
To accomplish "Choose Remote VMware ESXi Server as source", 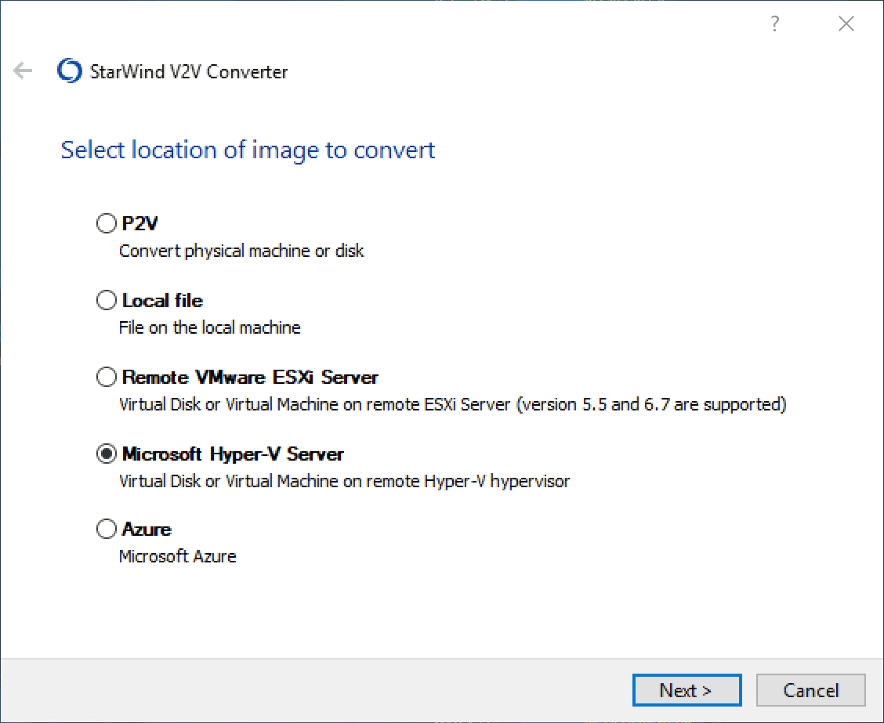I will tap(106, 376).
